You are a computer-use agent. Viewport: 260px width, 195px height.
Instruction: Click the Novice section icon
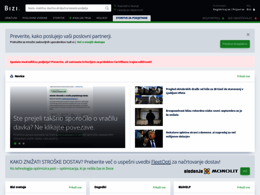12,76
